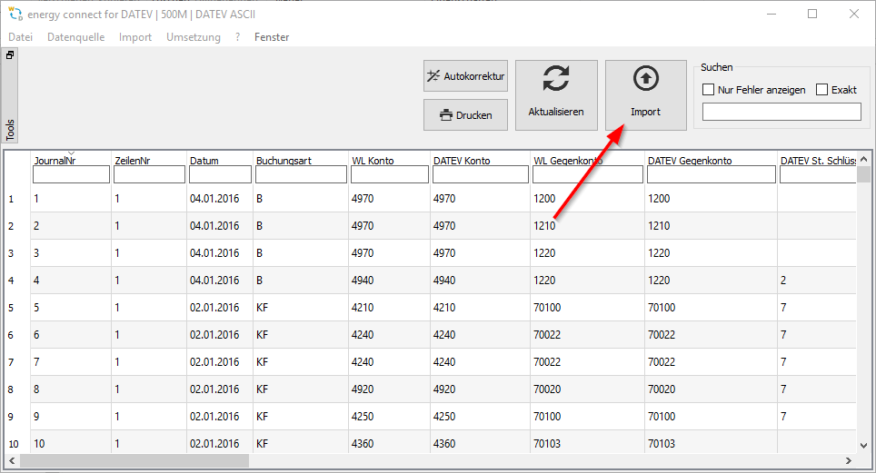The image size is (876, 473).
Task: Click the filter field under DATEV Konto
Action: [481, 175]
